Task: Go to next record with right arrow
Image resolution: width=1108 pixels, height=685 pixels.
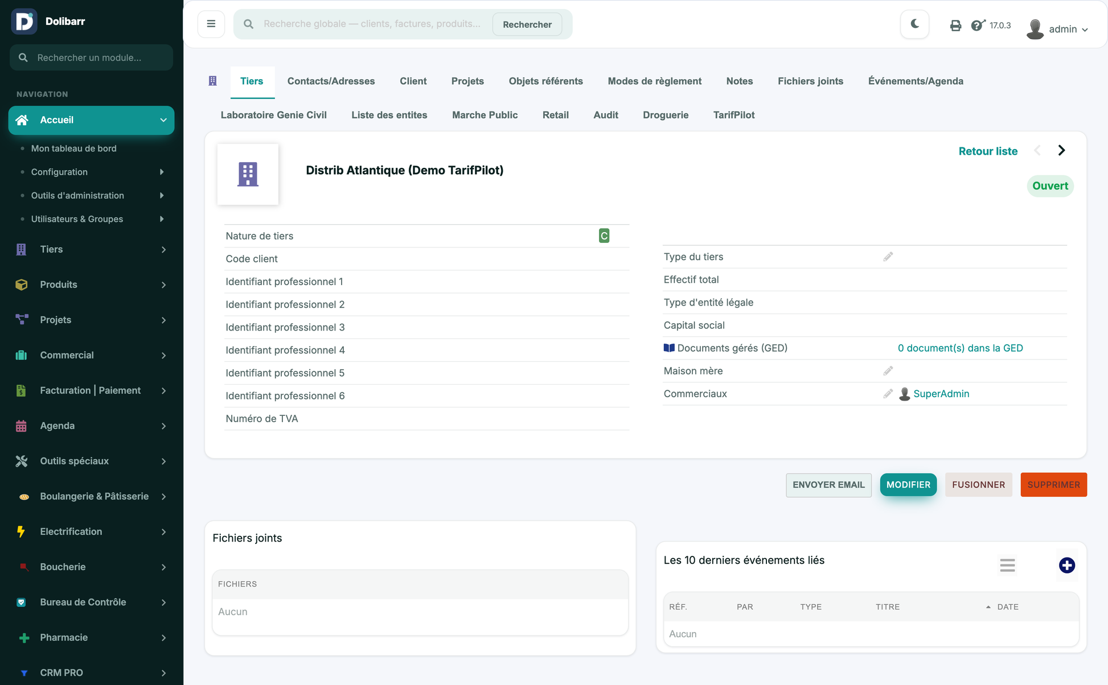Action: 1061,150
